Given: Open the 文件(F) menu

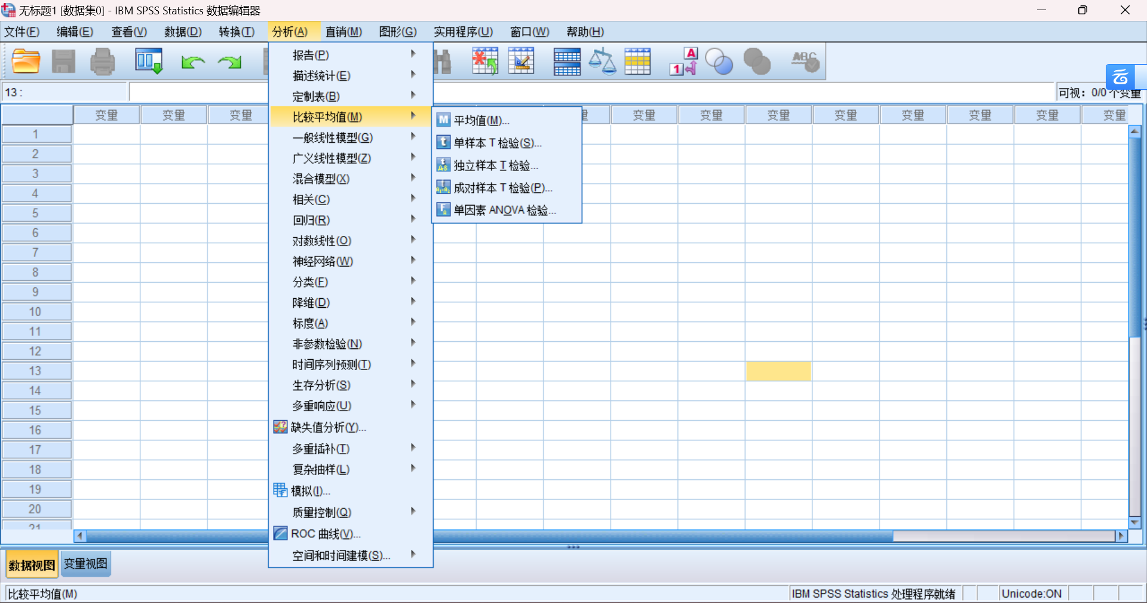Looking at the screenshot, I should [x=22, y=32].
